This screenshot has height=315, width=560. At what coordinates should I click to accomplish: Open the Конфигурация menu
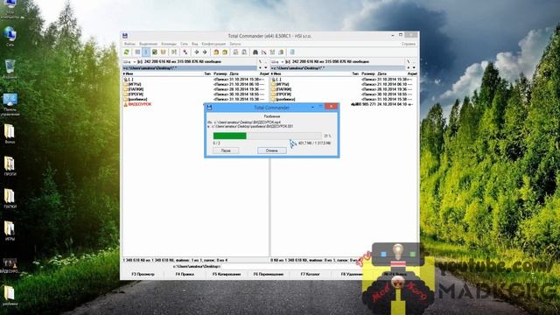pos(213,44)
